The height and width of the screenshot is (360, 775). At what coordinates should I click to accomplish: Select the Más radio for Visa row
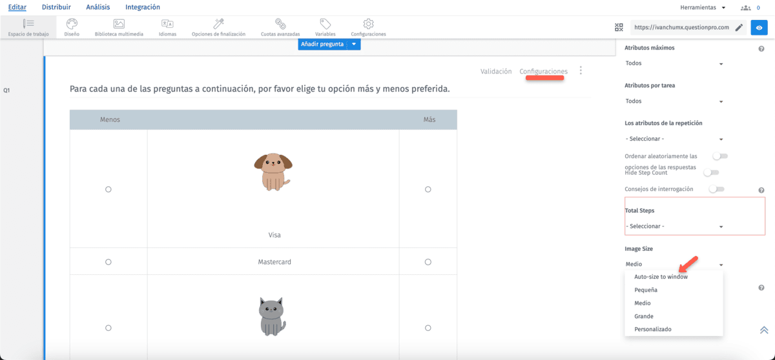tap(428, 190)
